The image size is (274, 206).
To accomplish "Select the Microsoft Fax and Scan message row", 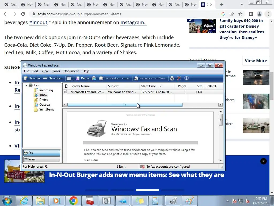I will pos(143,92).
